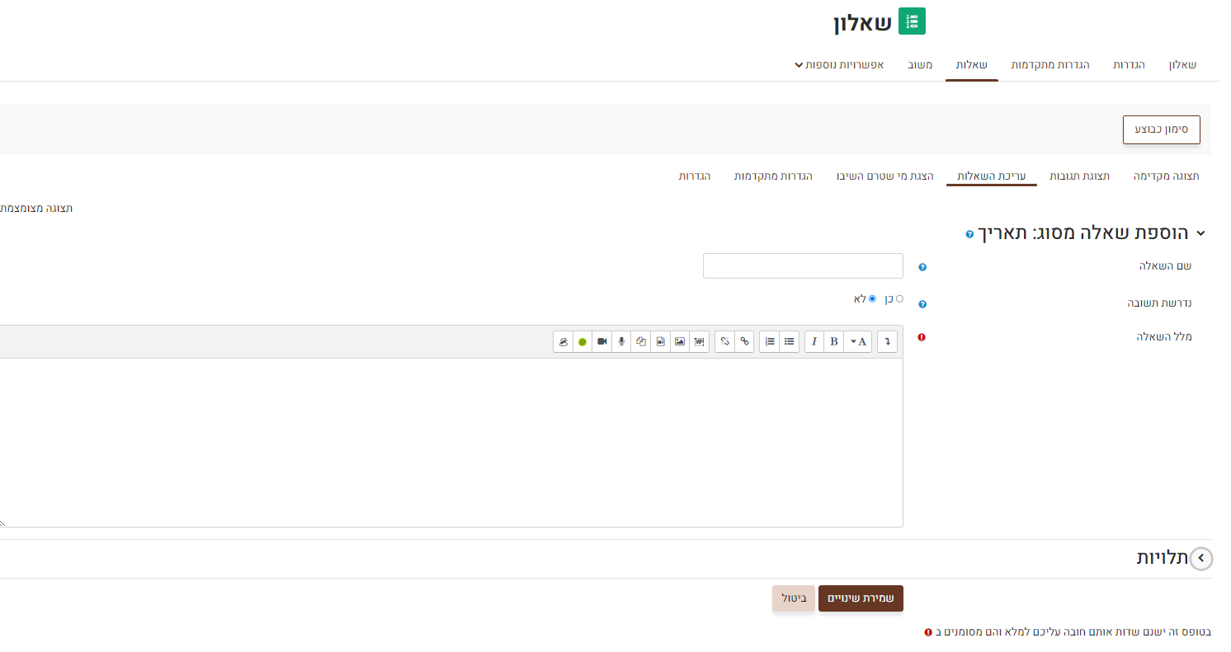Open the 'תצוגה מקדימה' tab

tap(1166, 176)
